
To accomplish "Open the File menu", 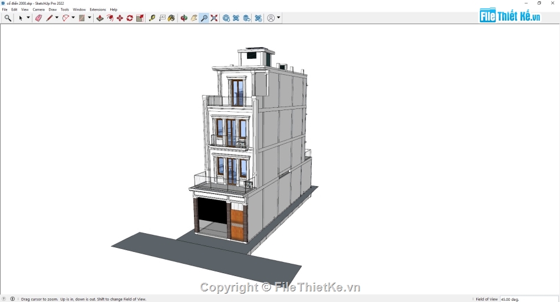I will [5, 9].
